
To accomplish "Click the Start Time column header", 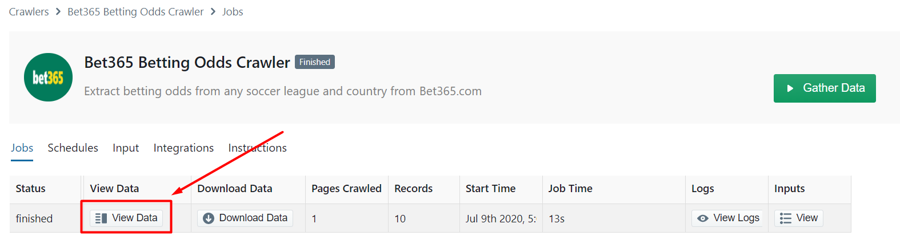I will [490, 189].
